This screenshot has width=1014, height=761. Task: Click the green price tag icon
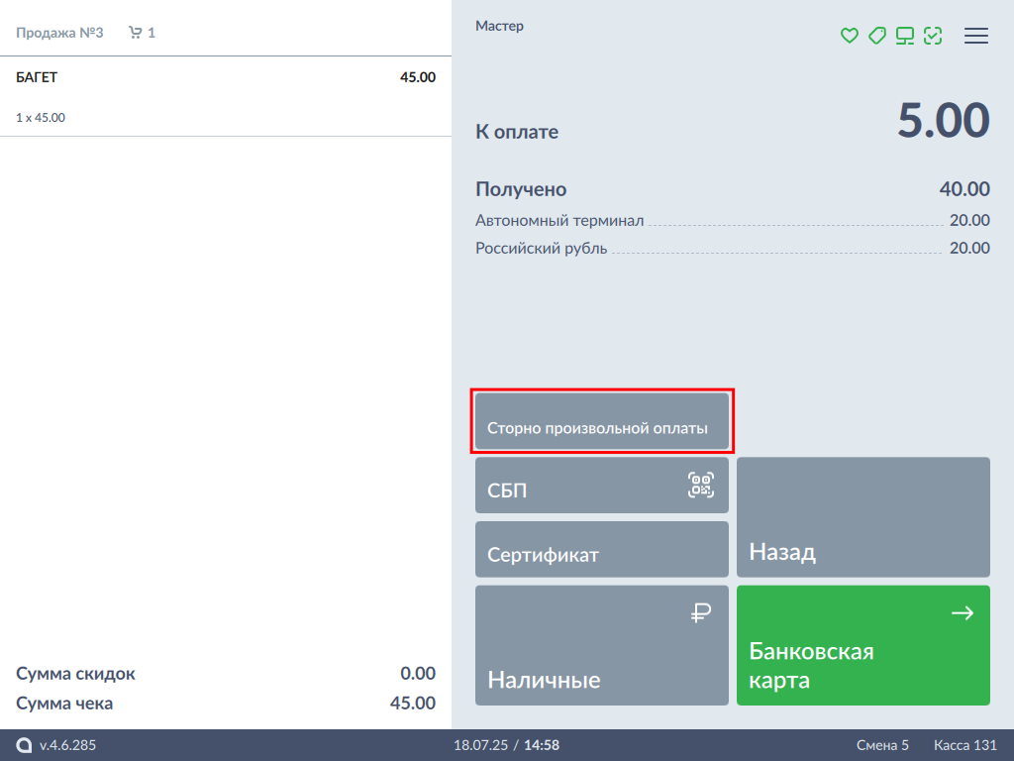(876, 36)
